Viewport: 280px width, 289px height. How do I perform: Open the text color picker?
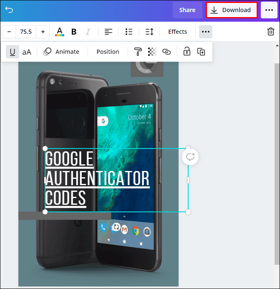tap(60, 32)
